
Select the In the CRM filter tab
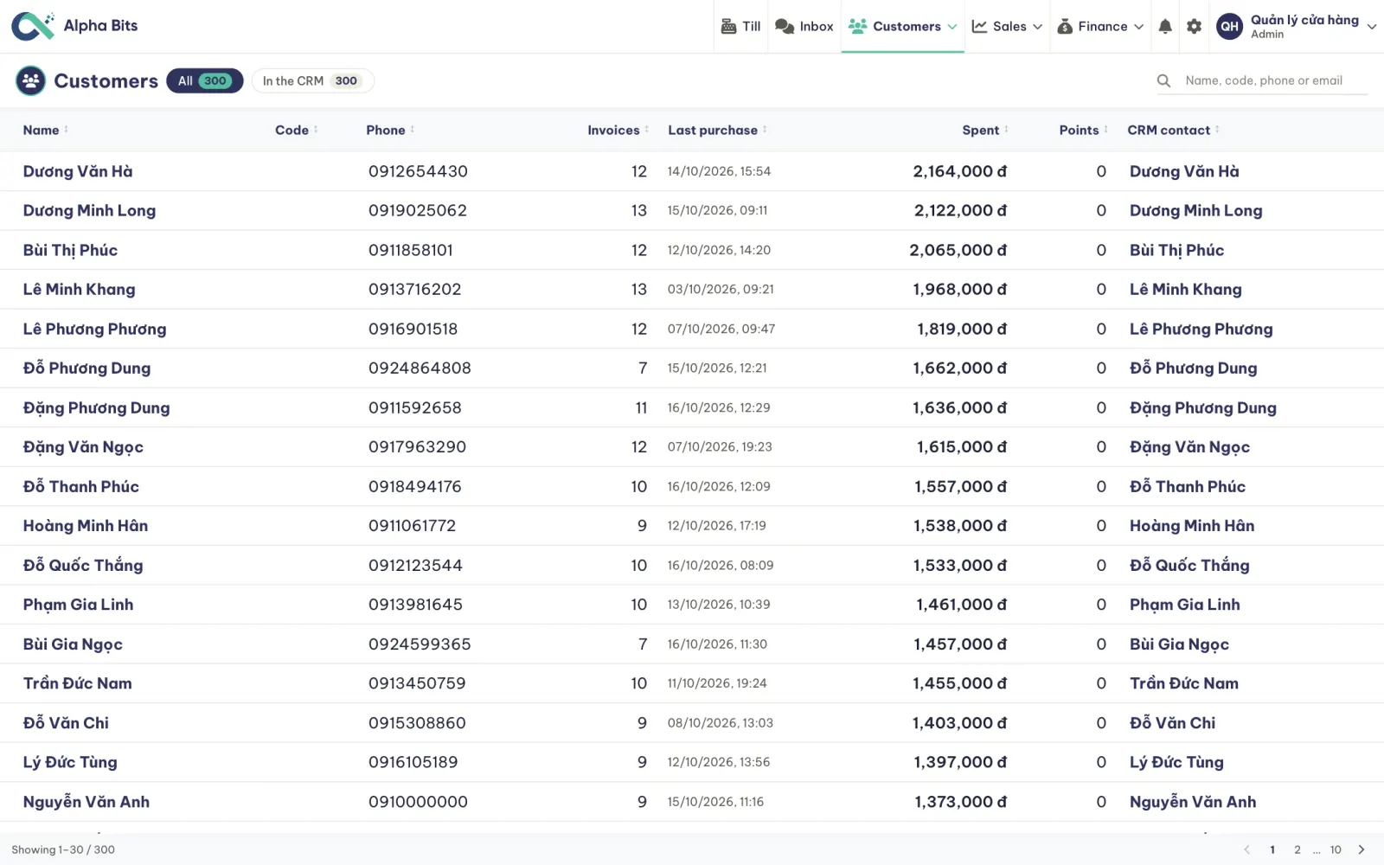[312, 80]
